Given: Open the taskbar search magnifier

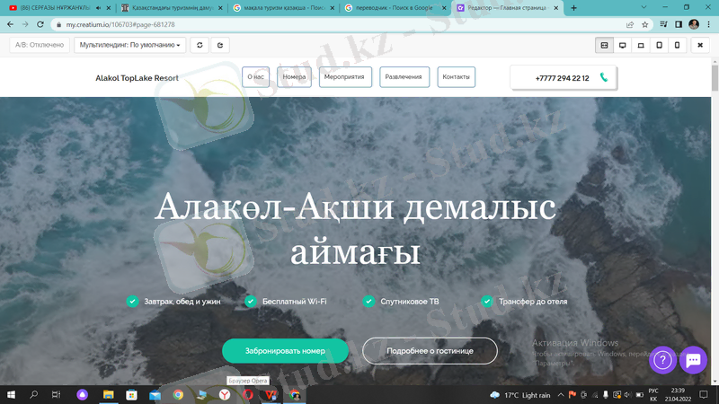Looking at the screenshot, I should 33,394.
